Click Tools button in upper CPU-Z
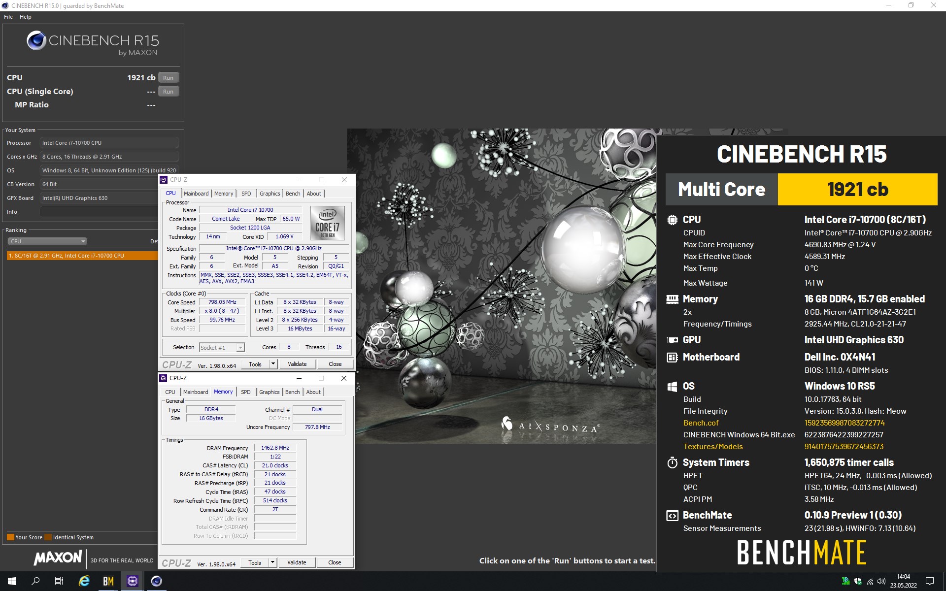The image size is (946, 591). [255, 364]
